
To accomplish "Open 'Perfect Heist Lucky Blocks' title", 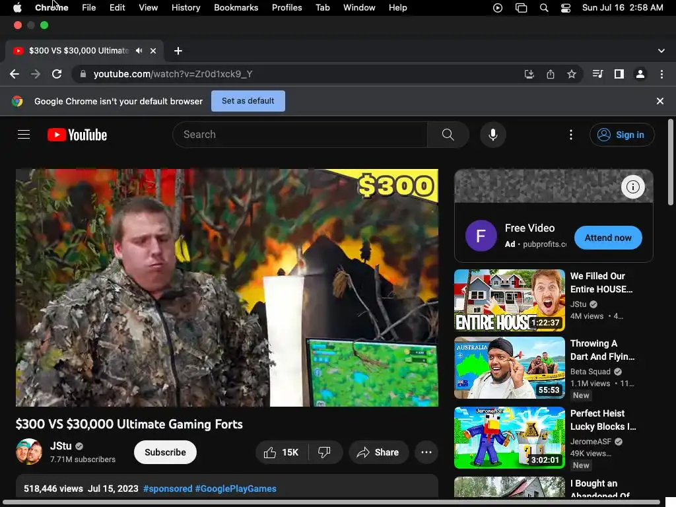I will 603,420.
